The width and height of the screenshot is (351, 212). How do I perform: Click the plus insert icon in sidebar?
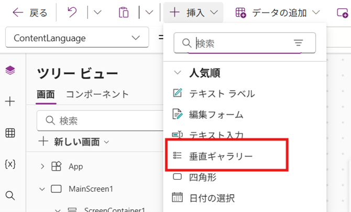(10, 102)
